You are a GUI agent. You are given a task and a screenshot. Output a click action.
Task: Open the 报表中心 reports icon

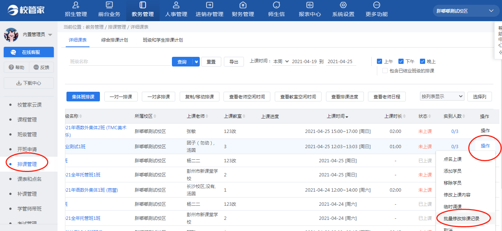pos(310,5)
